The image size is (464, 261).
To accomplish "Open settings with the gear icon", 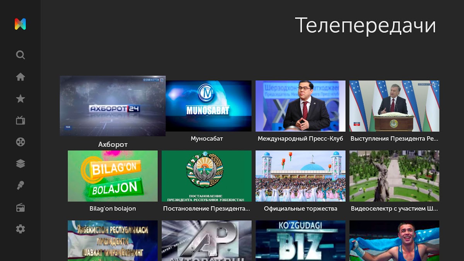I will pyautogui.click(x=20, y=229).
